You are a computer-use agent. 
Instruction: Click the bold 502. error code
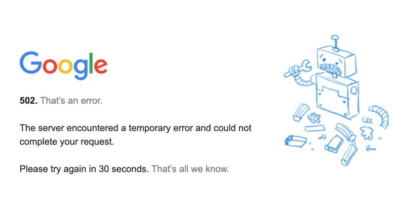click(x=28, y=101)
